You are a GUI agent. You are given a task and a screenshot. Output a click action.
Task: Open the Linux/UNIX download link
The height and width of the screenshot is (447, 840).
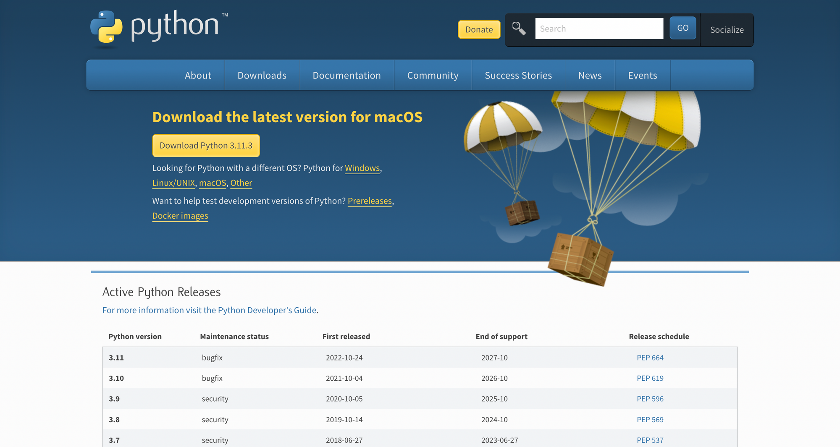(x=173, y=183)
